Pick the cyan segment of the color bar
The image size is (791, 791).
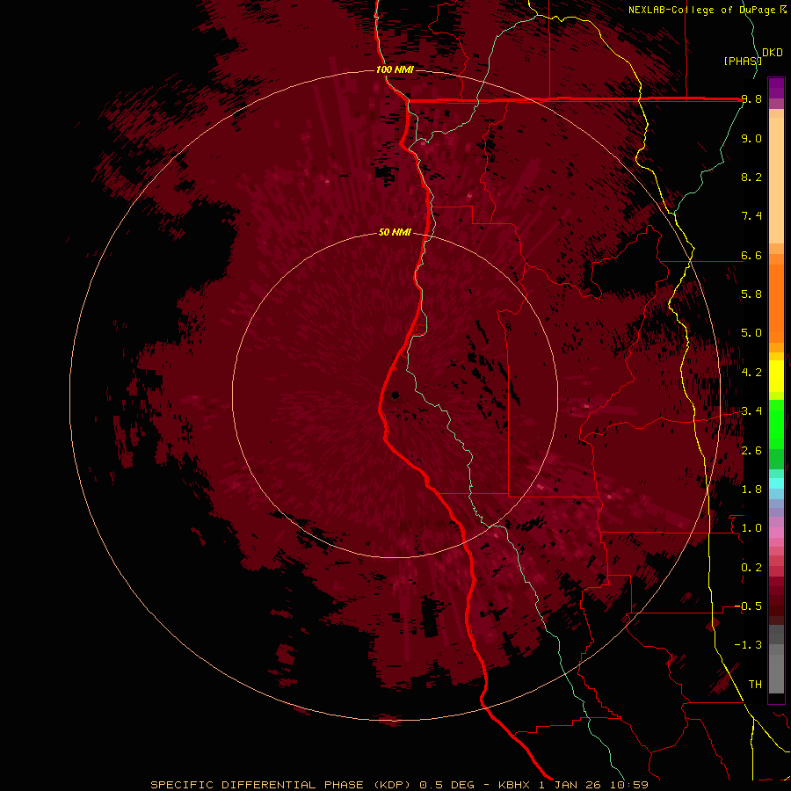[x=776, y=483]
